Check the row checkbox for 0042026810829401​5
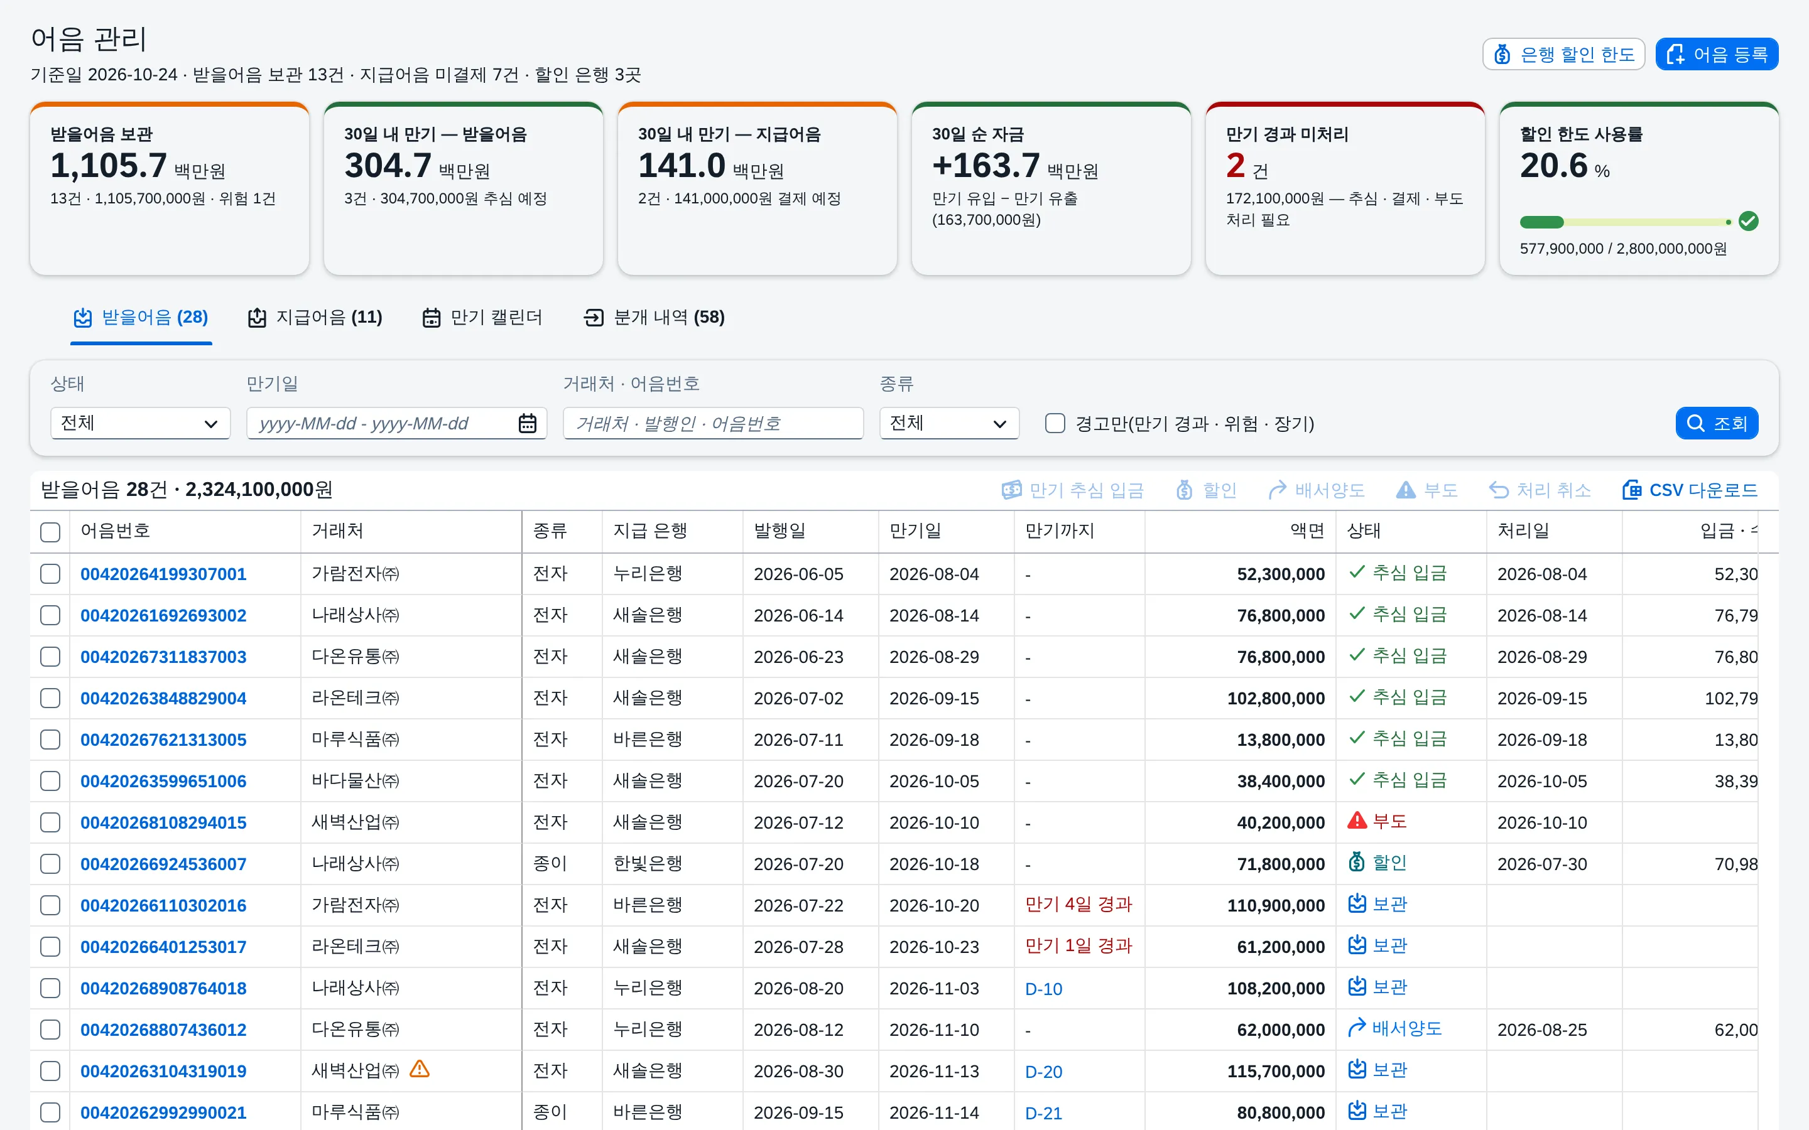1809x1130 pixels. (50, 822)
